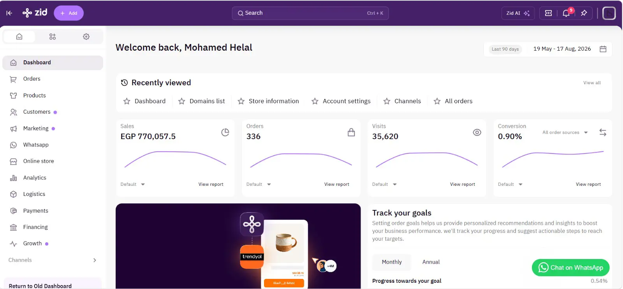Star the Store information shortcut

click(241, 101)
